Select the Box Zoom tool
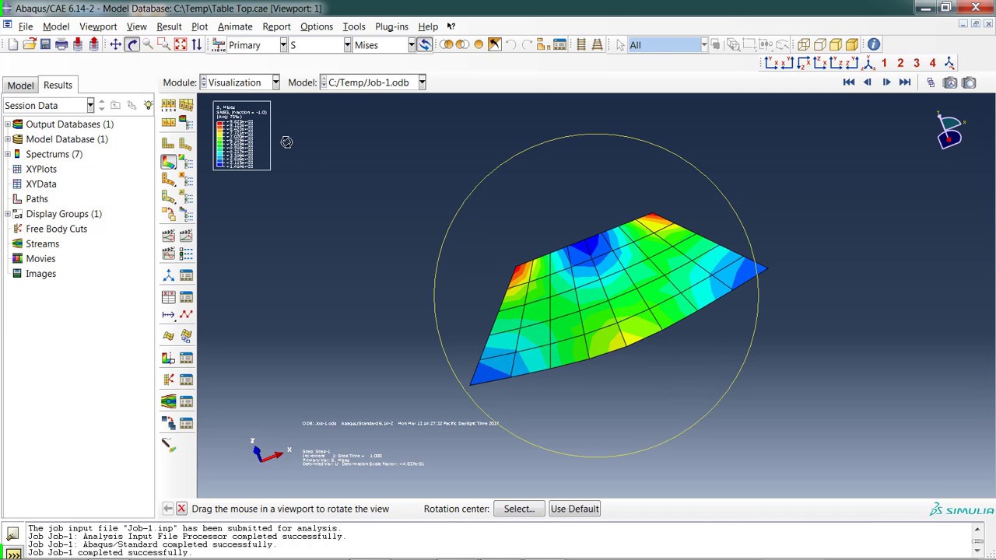The height and width of the screenshot is (560, 996). point(164,45)
